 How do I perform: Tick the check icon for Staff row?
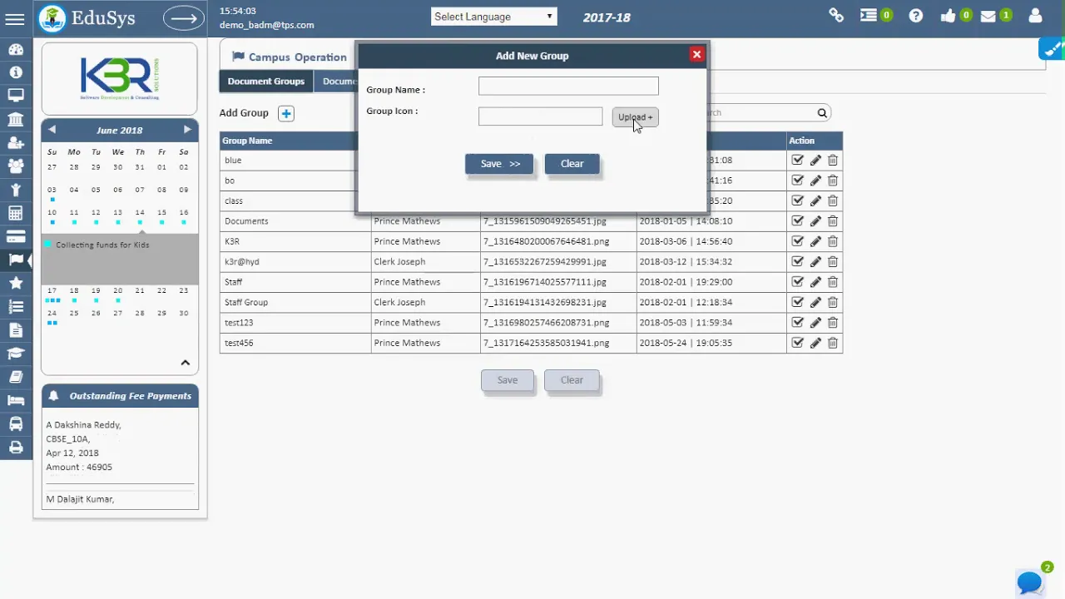797,282
